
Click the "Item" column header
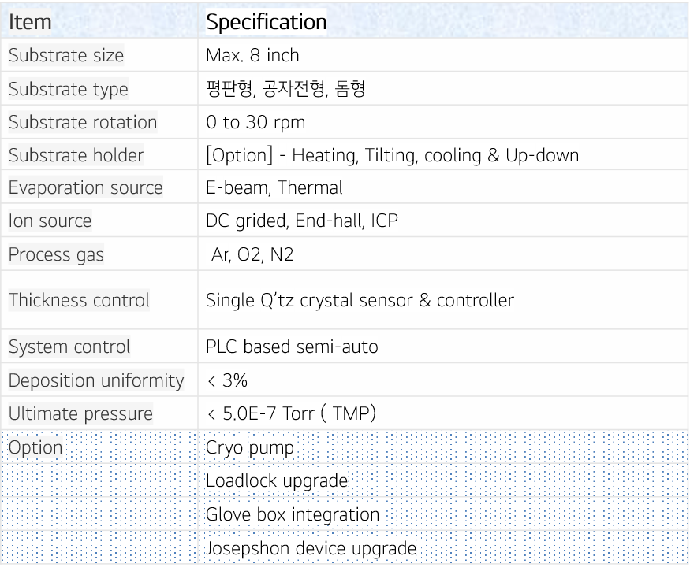point(30,22)
